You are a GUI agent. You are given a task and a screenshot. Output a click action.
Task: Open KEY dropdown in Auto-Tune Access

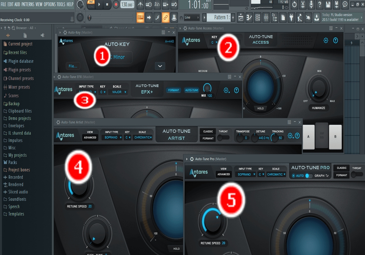point(214,42)
